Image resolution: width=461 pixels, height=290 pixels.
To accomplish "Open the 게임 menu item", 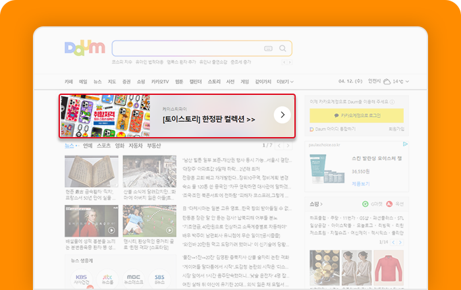I will [x=244, y=82].
